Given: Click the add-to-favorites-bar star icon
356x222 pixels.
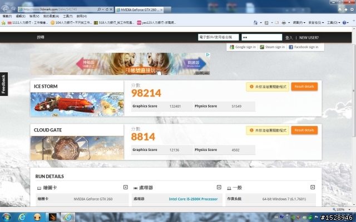Looking at the screenshot, I should (x=3, y=23).
